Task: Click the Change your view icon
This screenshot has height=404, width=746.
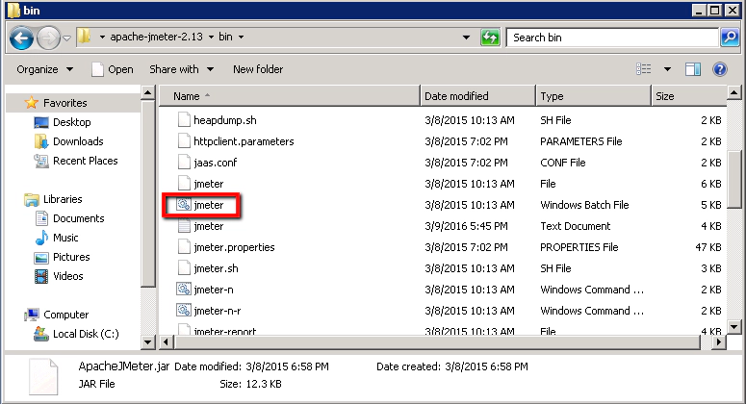Action: tap(644, 69)
